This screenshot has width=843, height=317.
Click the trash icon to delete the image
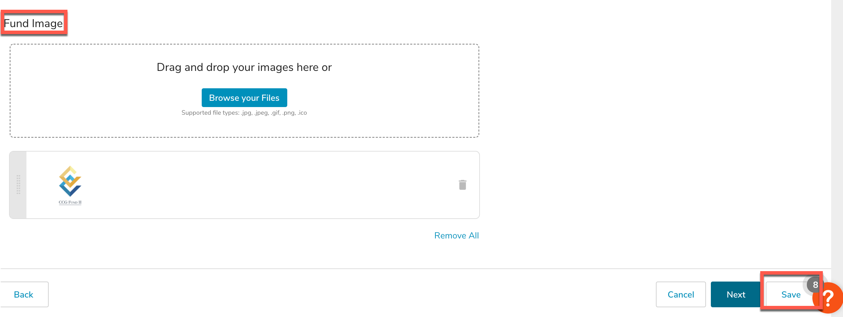tap(462, 185)
